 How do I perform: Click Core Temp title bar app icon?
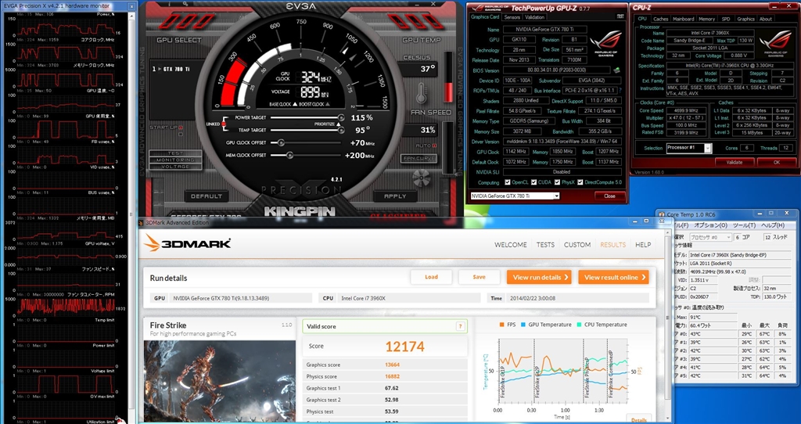coord(661,214)
